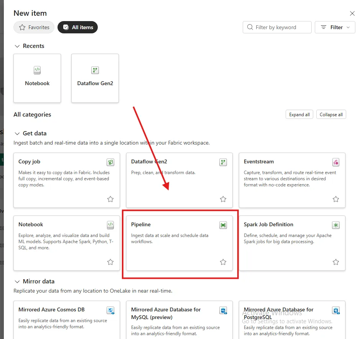Click the Notebook icon in Get data card
The height and width of the screenshot is (339, 360).
click(110, 225)
